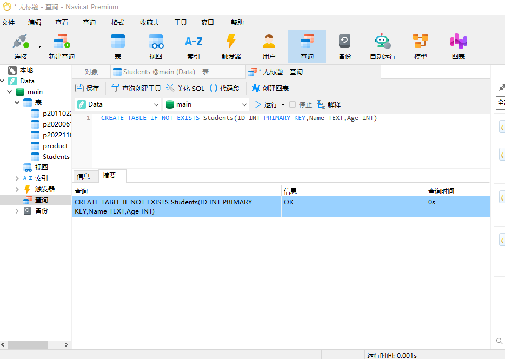Open the Trigger (触发器) toolbar icon
Screen dimensions: 505x359
tap(231, 46)
